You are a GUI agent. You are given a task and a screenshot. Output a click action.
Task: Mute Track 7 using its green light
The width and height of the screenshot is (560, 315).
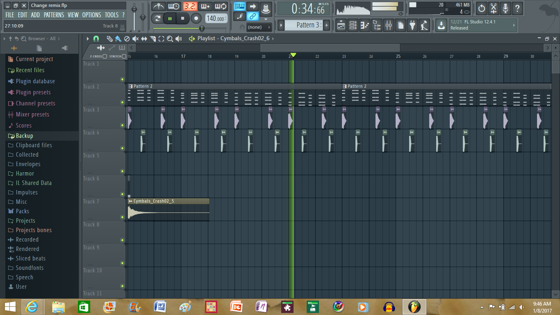(x=122, y=217)
